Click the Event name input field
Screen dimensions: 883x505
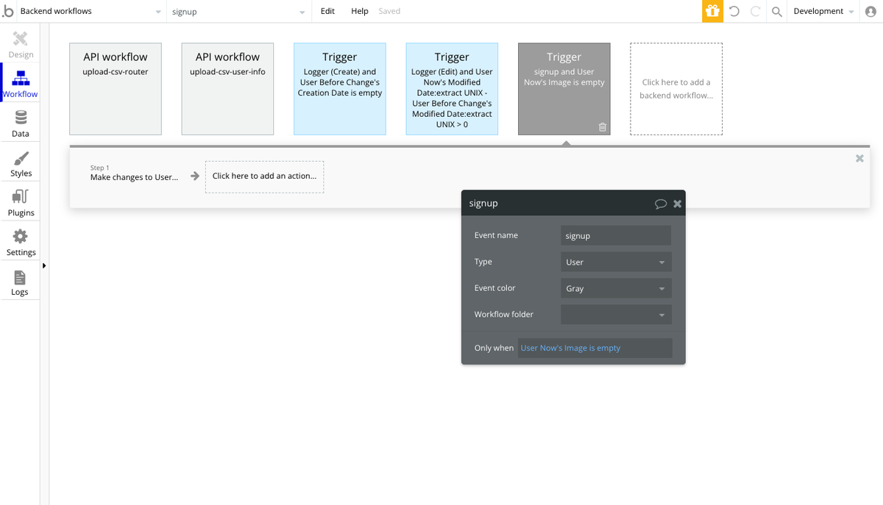pos(616,235)
